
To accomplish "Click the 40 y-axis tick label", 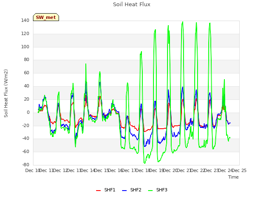I will click(26, 86).
